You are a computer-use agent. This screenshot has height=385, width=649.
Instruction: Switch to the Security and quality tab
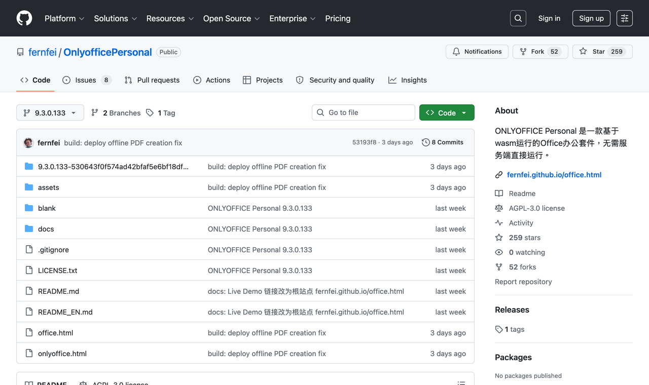pyautogui.click(x=335, y=80)
